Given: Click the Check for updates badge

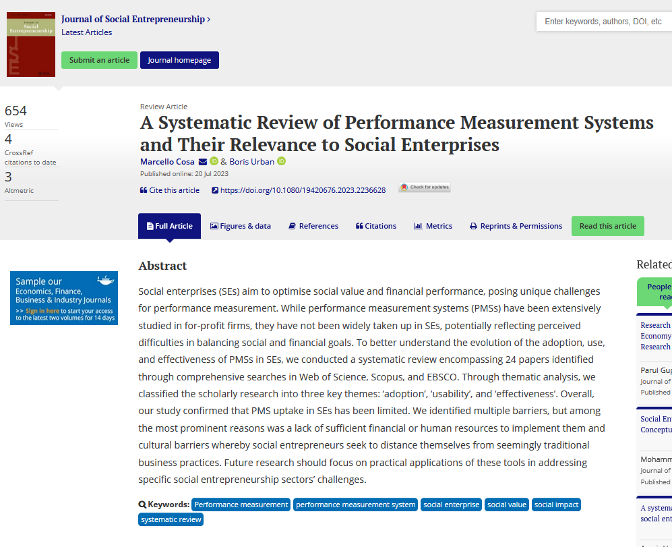Looking at the screenshot, I should pyautogui.click(x=425, y=187).
